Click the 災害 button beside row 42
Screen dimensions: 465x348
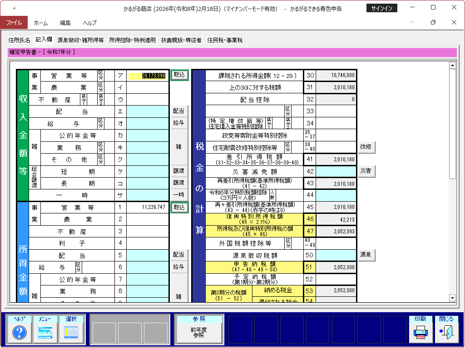pyautogui.click(x=366, y=171)
